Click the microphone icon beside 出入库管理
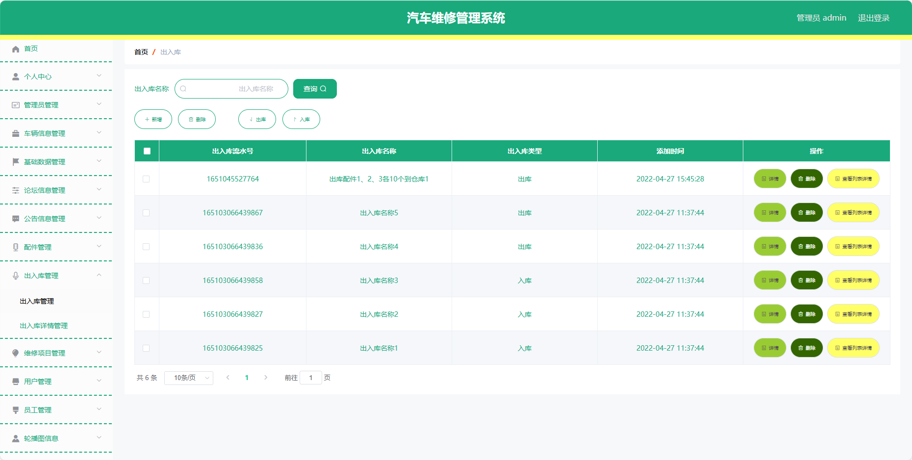 click(x=16, y=276)
